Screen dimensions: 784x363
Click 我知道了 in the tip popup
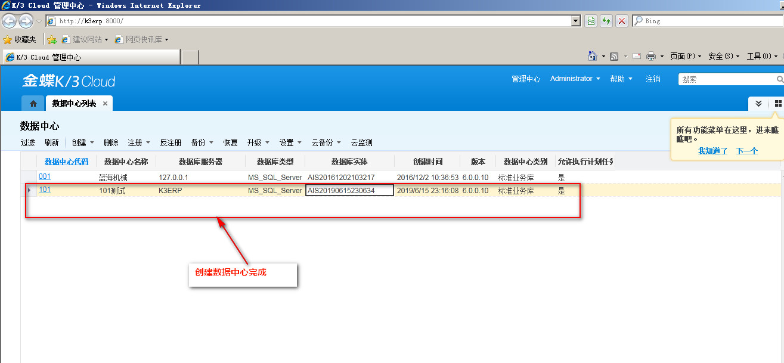point(713,151)
